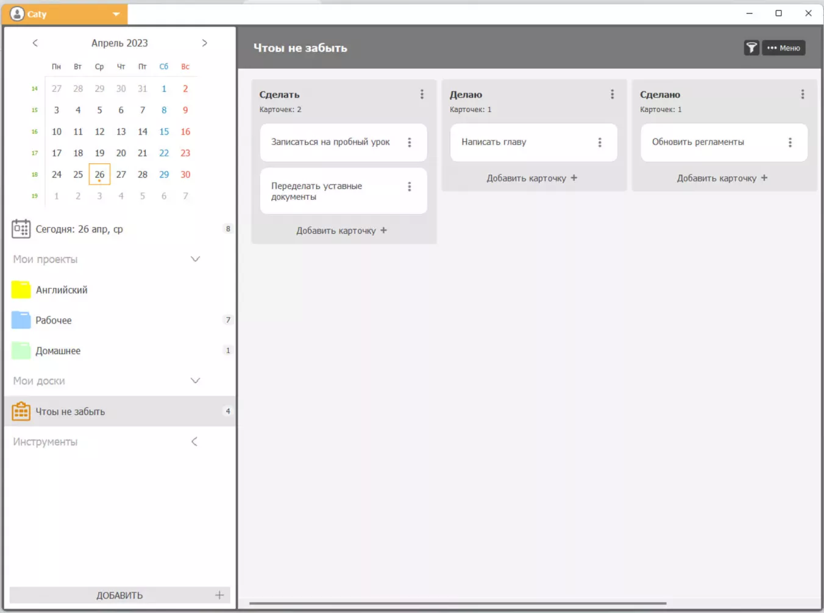Maximize the application window
Viewport: 824px width, 613px height.
tap(778, 13)
